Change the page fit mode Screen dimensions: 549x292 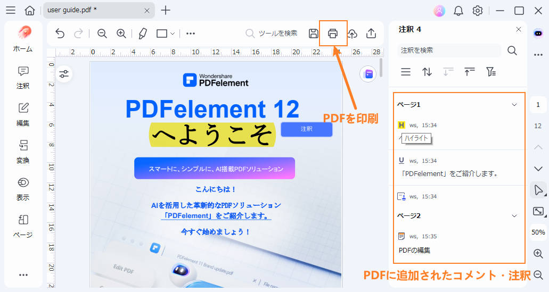[538, 211]
